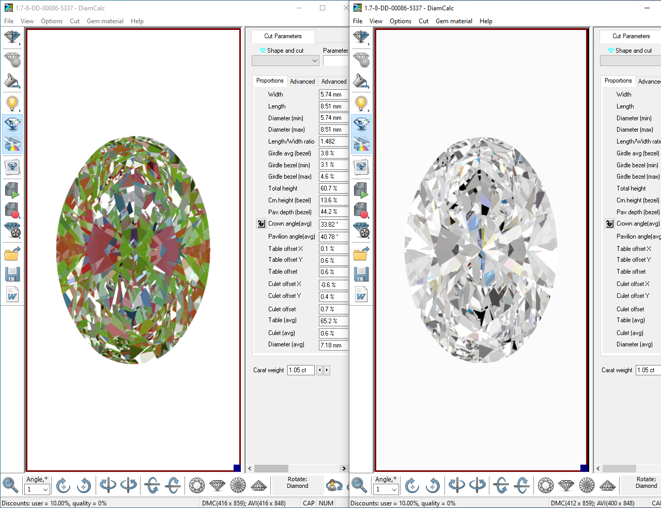Open the light bulb lighting tool in left window

click(x=12, y=104)
